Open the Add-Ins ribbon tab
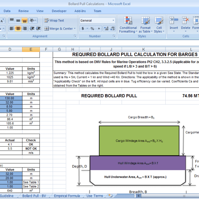199x199 pixels. pos(80,11)
